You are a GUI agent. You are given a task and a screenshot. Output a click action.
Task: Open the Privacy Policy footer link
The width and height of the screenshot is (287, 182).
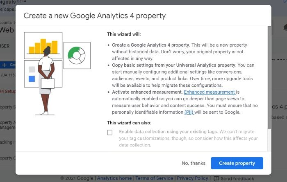click(x=192, y=178)
